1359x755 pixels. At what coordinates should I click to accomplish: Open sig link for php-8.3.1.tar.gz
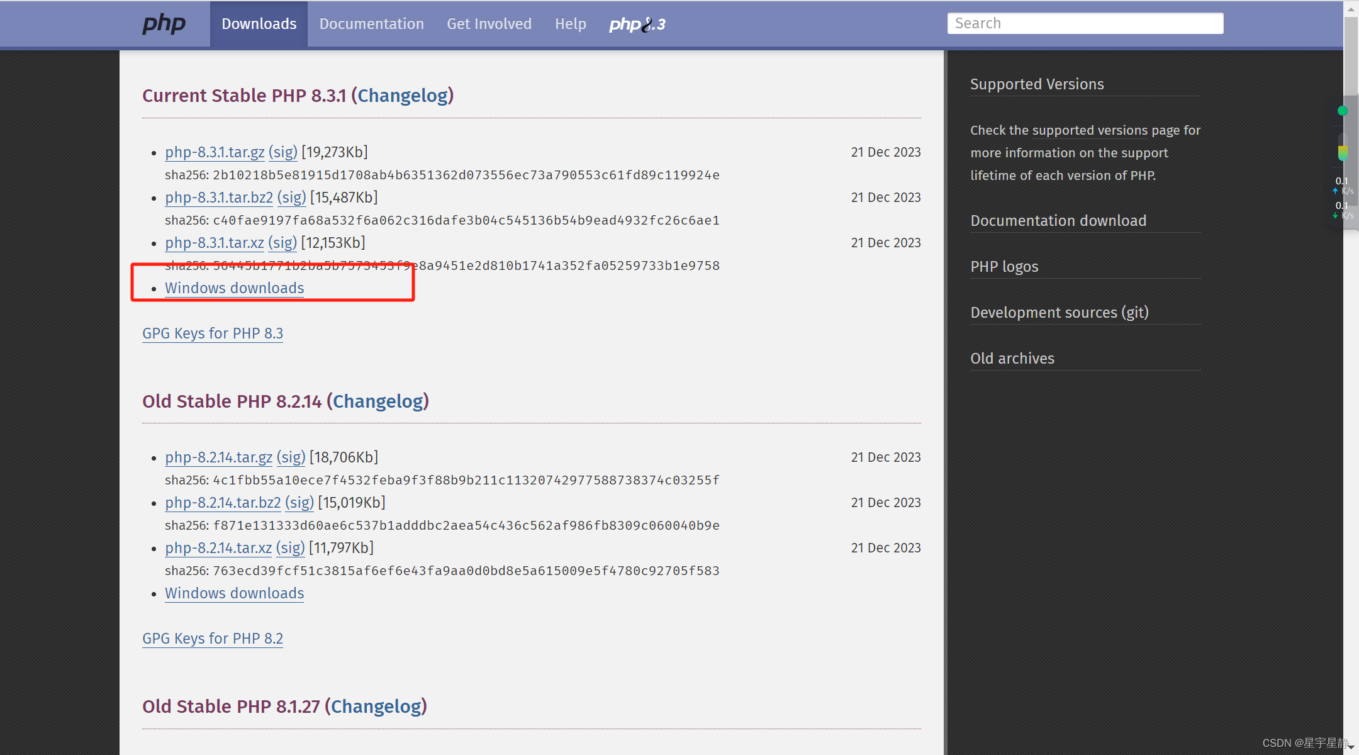[x=283, y=152]
